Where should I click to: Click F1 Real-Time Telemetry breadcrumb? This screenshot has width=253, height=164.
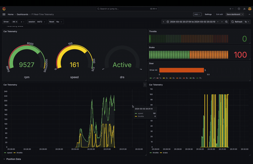43,14
